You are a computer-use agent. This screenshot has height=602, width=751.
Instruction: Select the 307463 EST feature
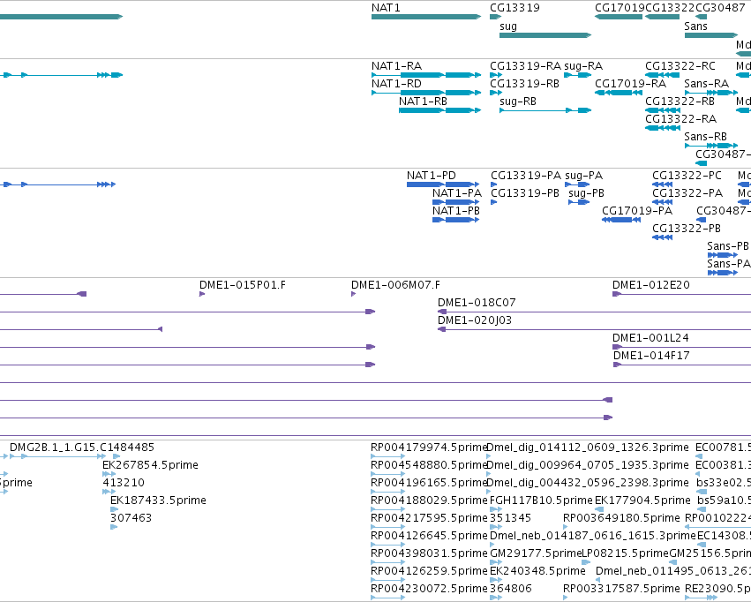pyautogui.click(x=114, y=527)
